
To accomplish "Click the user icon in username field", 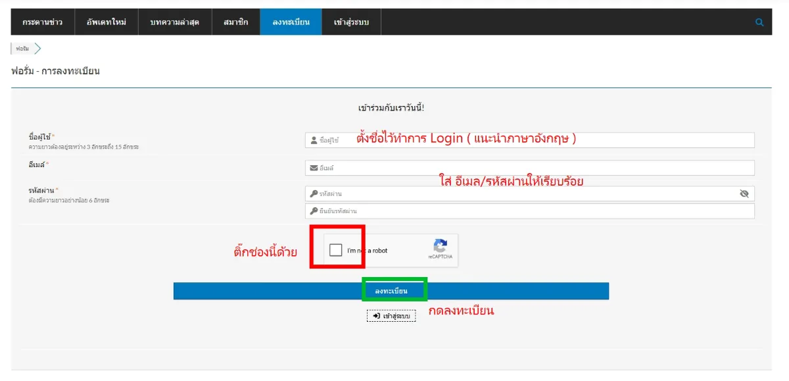I will coord(314,140).
